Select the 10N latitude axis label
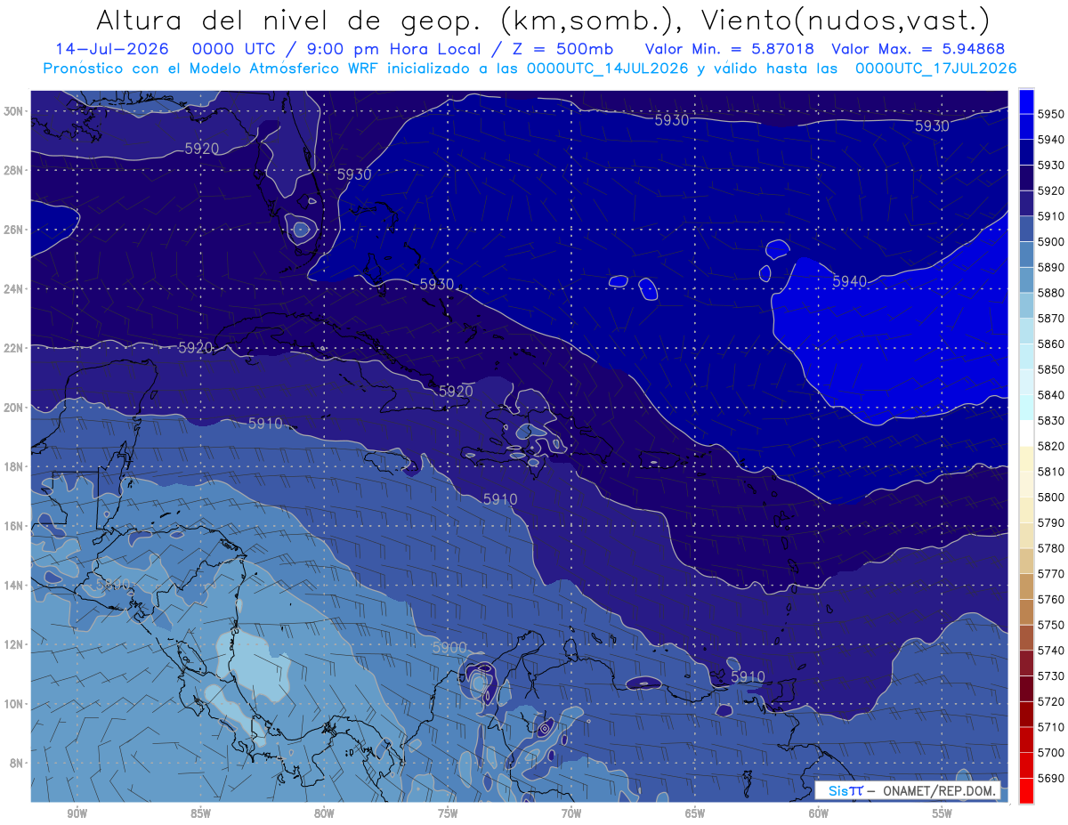 click(15, 704)
